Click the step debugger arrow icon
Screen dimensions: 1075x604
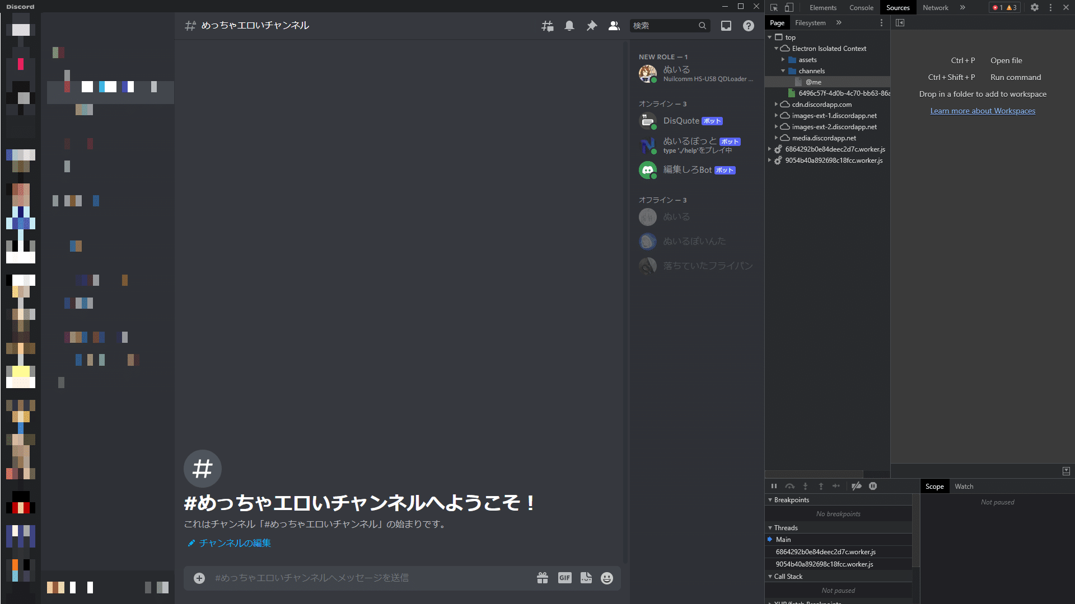click(x=836, y=487)
